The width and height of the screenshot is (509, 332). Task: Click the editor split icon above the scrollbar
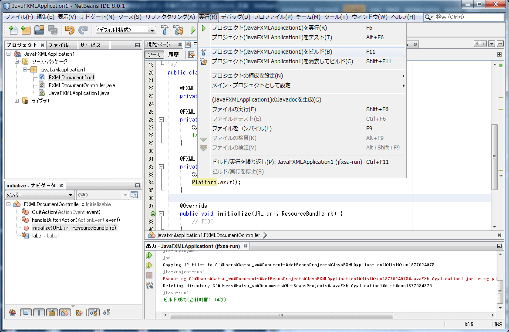pyautogui.click(x=499, y=54)
